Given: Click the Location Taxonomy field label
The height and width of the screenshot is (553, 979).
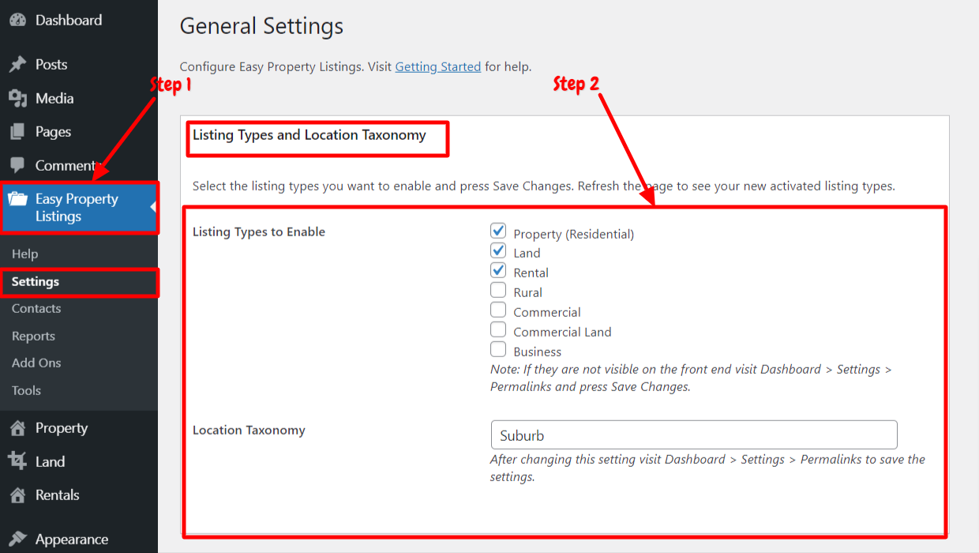Looking at the screenshot, I should point(249,431).
